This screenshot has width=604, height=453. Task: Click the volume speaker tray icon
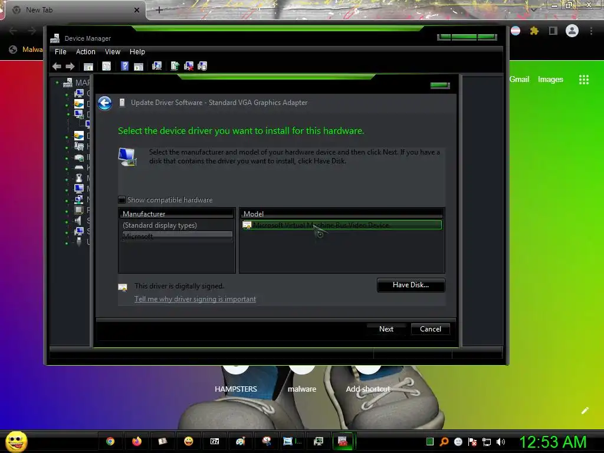(500, 442)
